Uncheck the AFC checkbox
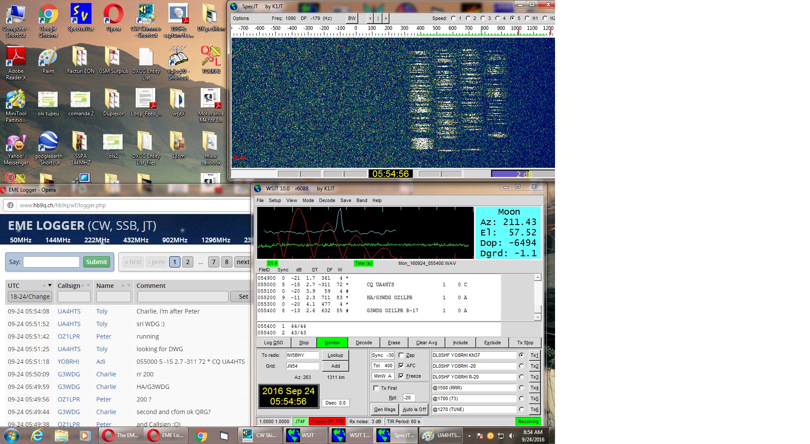This screenshot has width=810, height=444. pos(401,366)
